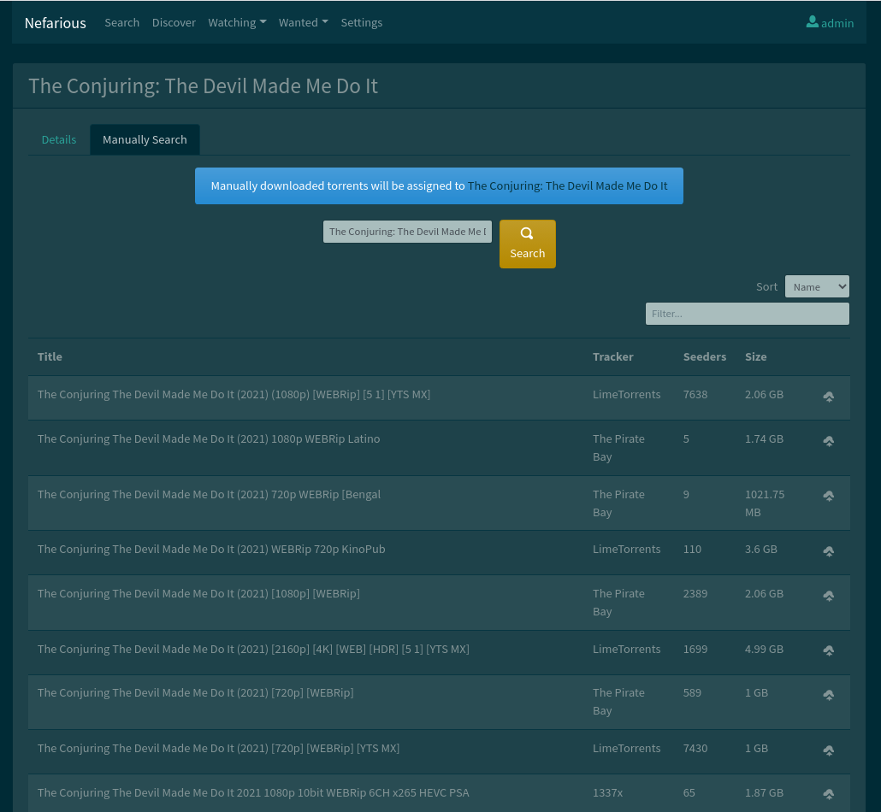Click the Tracker column header

[x=612, y=356]
